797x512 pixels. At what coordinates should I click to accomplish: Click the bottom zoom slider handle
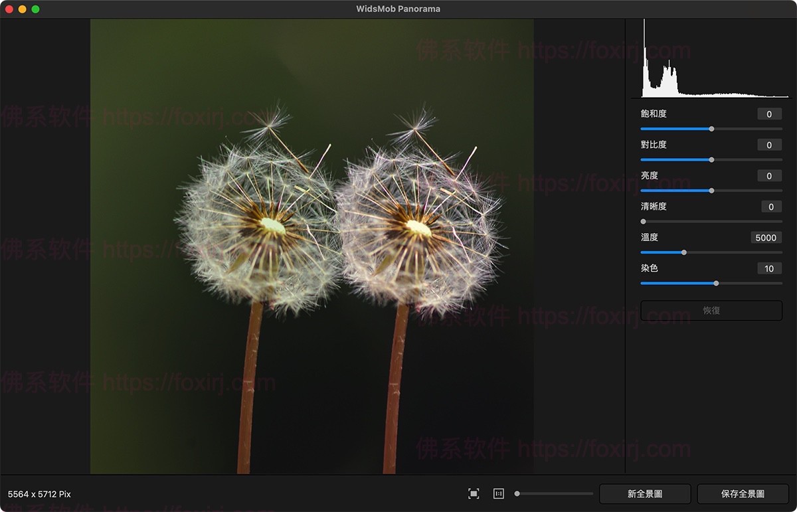(x=517, y=493)
